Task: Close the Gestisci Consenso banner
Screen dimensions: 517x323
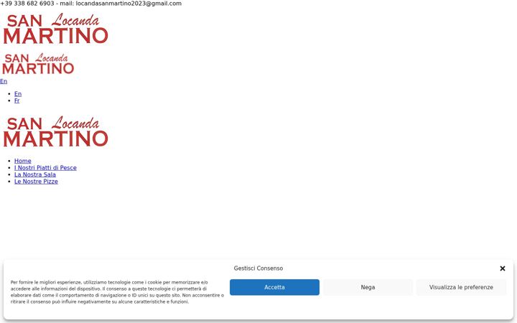Action: (502, 268)
